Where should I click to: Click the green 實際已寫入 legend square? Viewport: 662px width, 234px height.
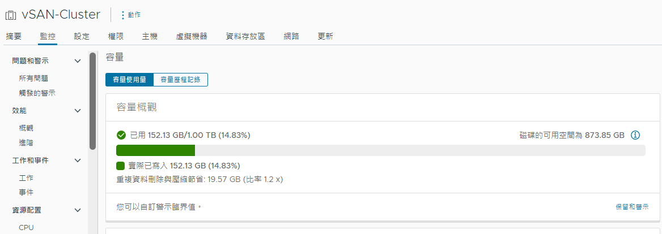120,166
